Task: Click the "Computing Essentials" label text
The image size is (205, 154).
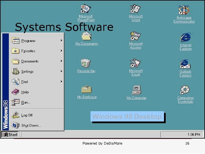Action: click(185, 100)
